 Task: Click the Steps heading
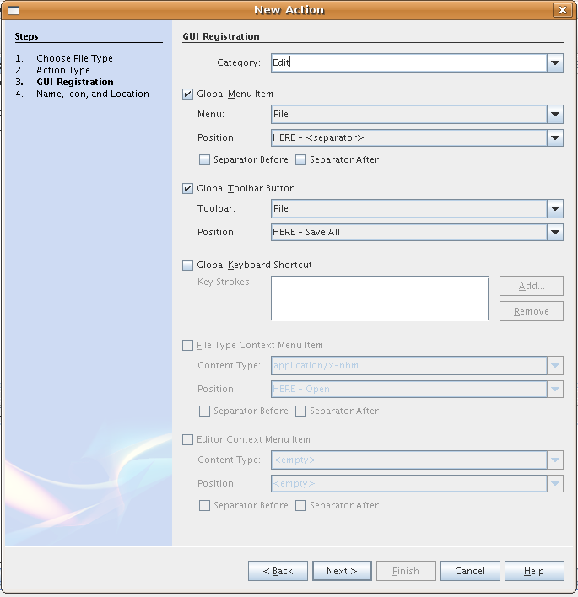click(x=26, y=36)
